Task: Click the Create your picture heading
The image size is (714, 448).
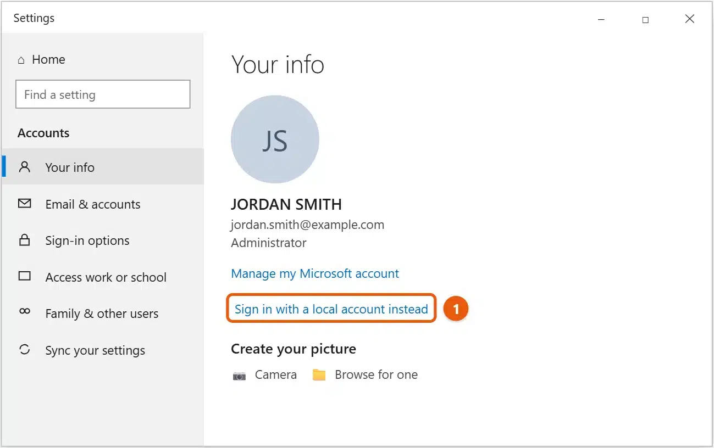Action: tap(294, 349)
